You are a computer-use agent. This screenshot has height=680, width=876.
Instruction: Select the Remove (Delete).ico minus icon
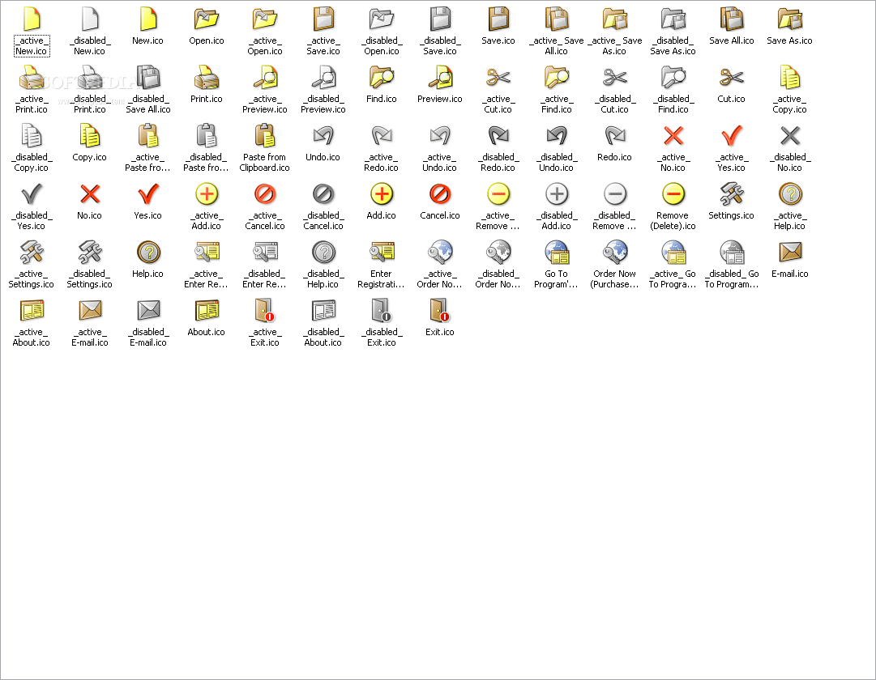click(673, 193)
